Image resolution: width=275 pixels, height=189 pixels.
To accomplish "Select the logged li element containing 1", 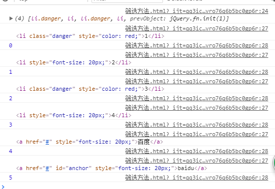I will point(90,36).
